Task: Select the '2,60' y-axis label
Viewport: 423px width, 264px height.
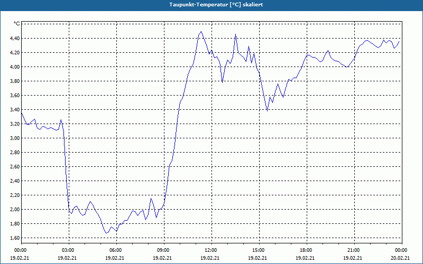Action: 15,167
